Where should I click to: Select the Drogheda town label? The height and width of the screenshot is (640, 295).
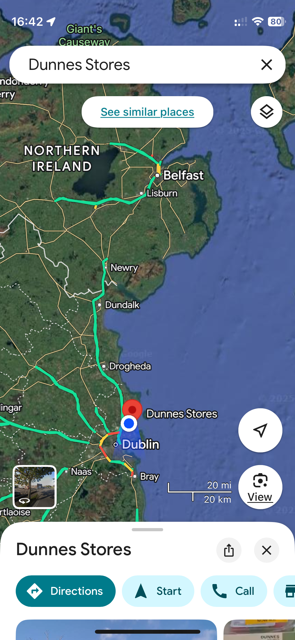coord(130,366)
